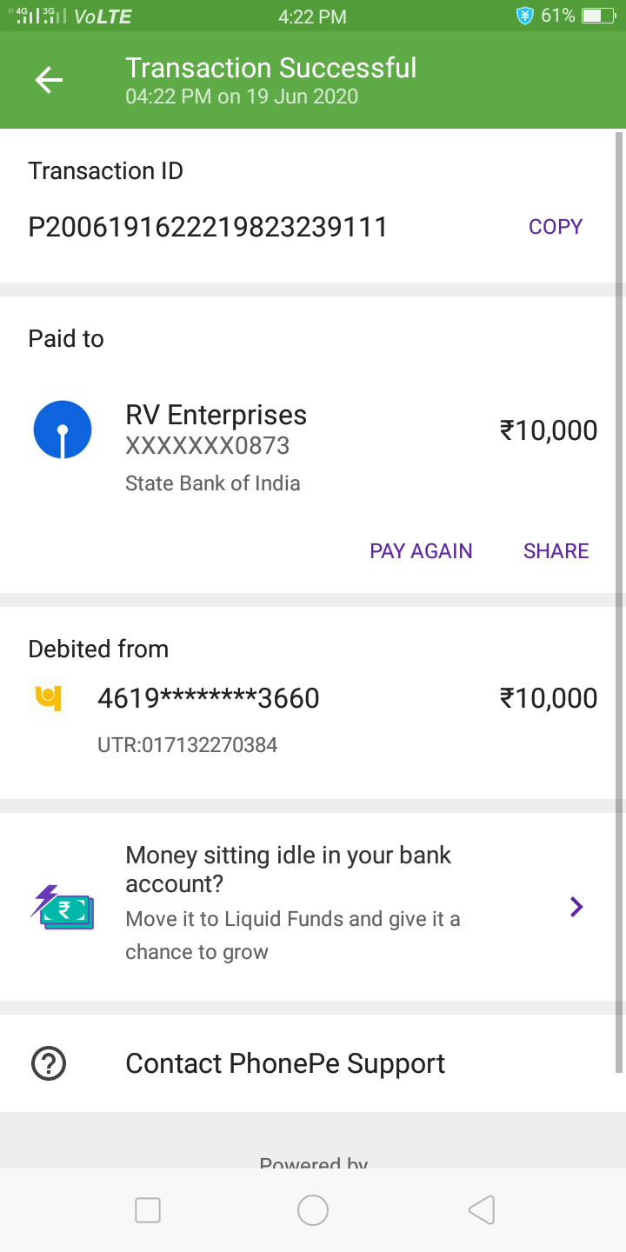Copy the Transaction ID
This screenshot has height=1252, width=626.
[x=556, y=227]
